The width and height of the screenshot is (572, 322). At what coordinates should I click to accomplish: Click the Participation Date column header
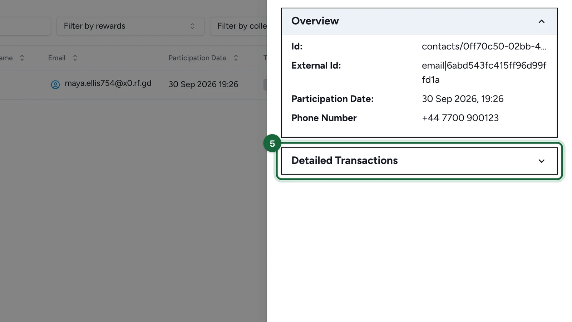point(197,58)
